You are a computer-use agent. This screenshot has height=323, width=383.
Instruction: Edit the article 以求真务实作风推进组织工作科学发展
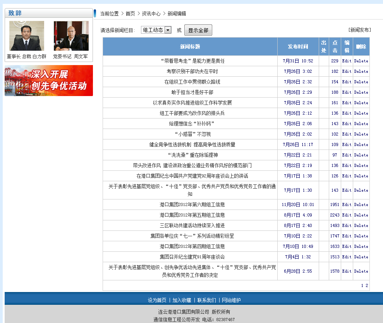click(x=347, y=103)
